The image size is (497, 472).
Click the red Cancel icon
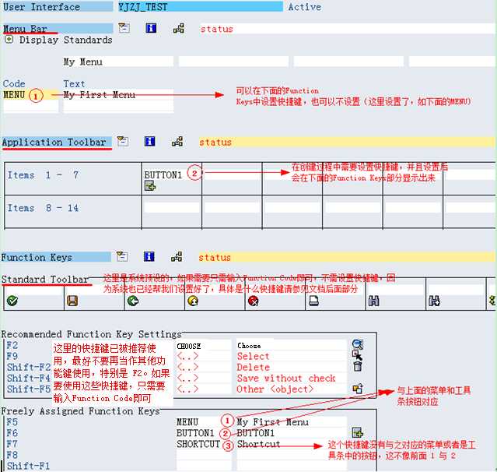pyautogui.click(x=253, y=301)
